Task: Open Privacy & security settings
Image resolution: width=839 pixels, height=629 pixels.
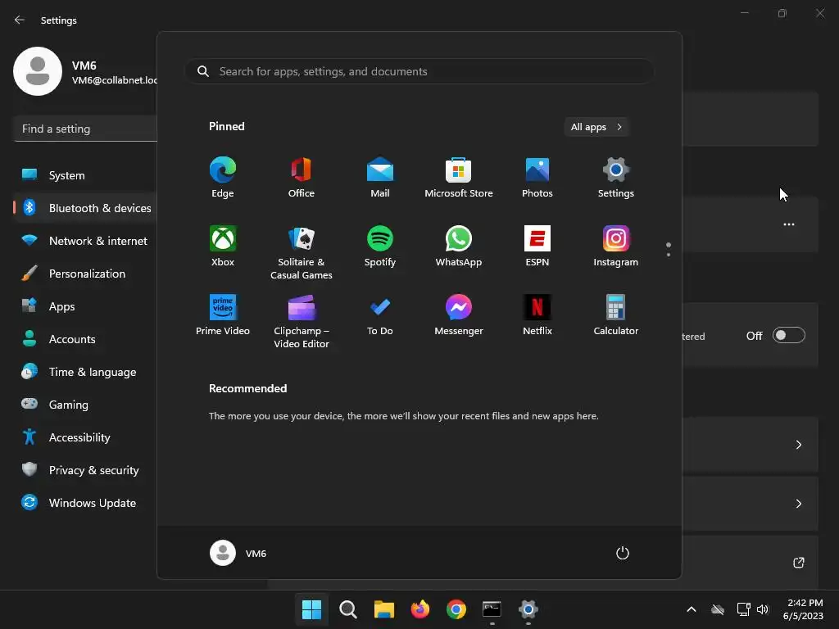Action: tap(85, 470)
